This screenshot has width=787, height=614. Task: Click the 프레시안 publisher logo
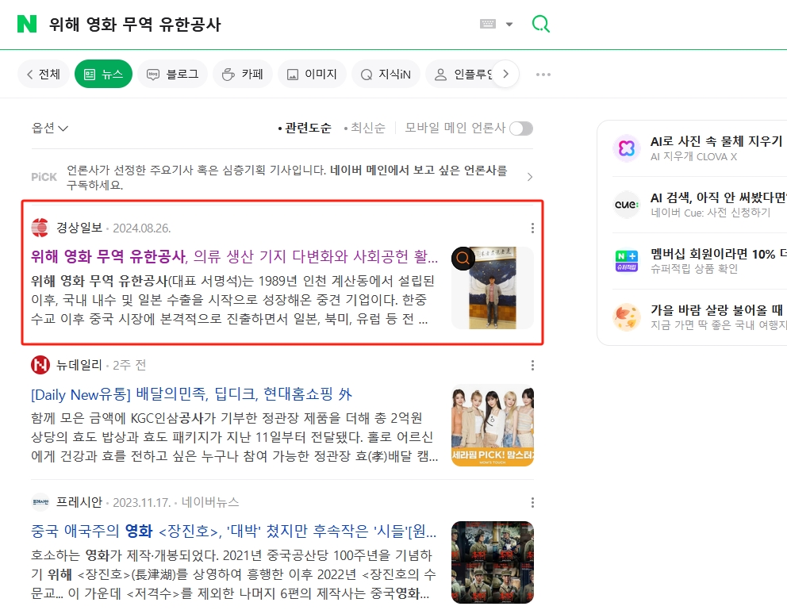[40, 501]
